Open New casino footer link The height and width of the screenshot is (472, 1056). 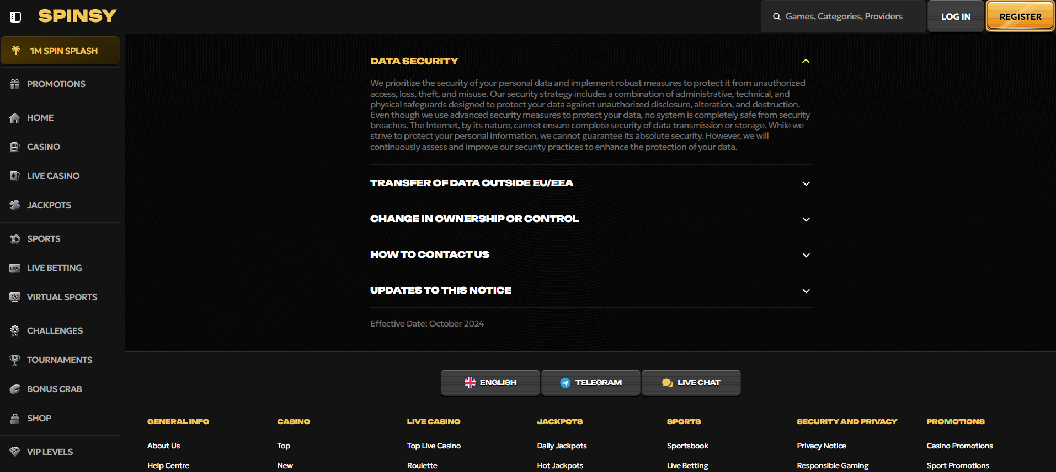(285, 466)
